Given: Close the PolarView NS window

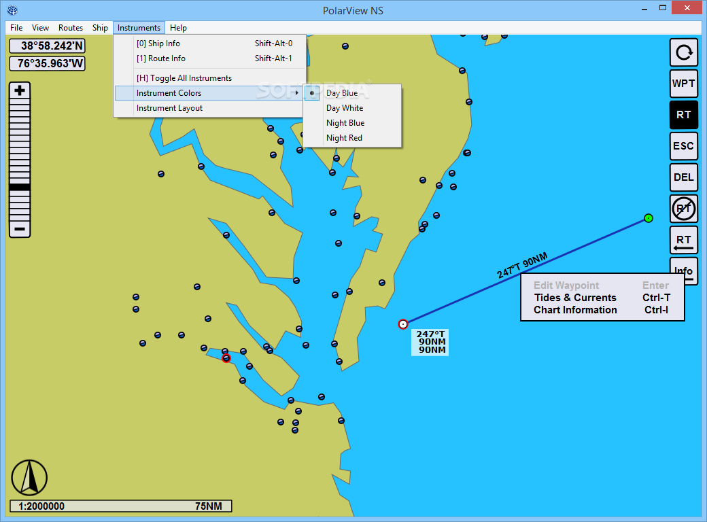Looking at the screenshot, I should point(687,7).
